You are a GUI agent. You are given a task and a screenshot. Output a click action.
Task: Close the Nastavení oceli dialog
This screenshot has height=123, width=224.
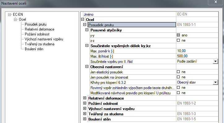216,2
